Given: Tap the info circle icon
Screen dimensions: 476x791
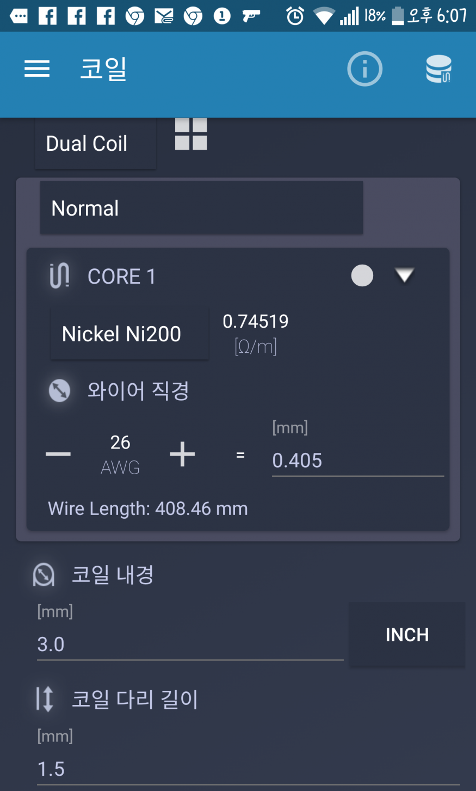Looking at the screenshot, I should coord(364,69).
